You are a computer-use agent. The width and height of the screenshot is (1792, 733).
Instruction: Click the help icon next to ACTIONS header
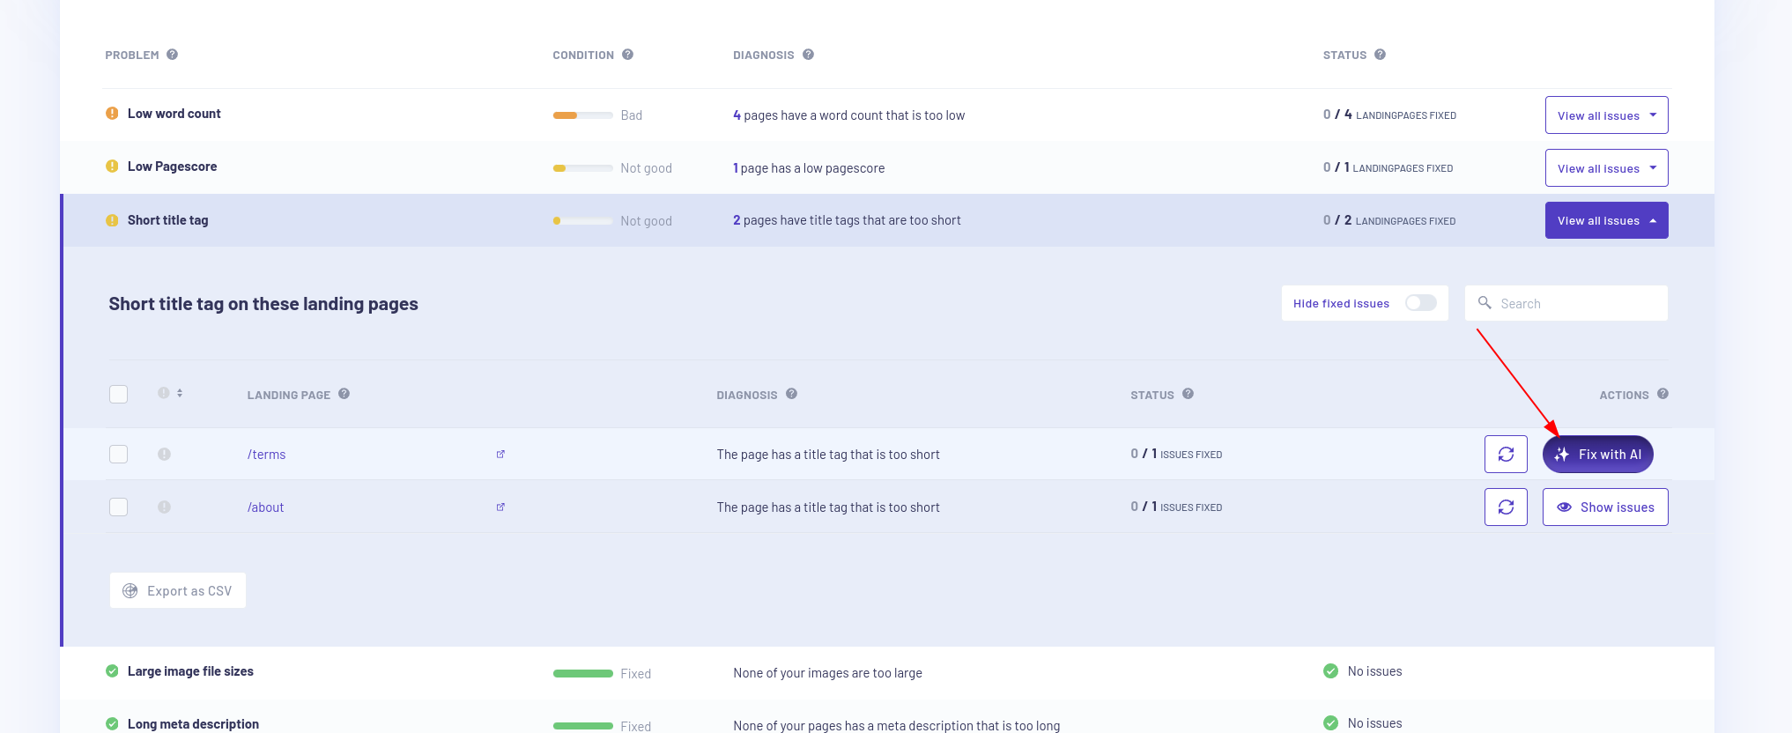(1663, 394)
